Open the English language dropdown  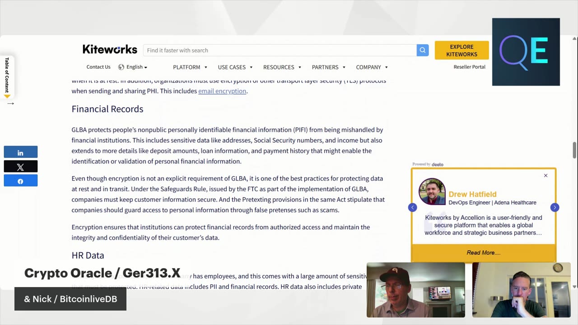[137, 67]
